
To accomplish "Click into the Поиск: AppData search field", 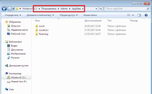I will [126, 9].
